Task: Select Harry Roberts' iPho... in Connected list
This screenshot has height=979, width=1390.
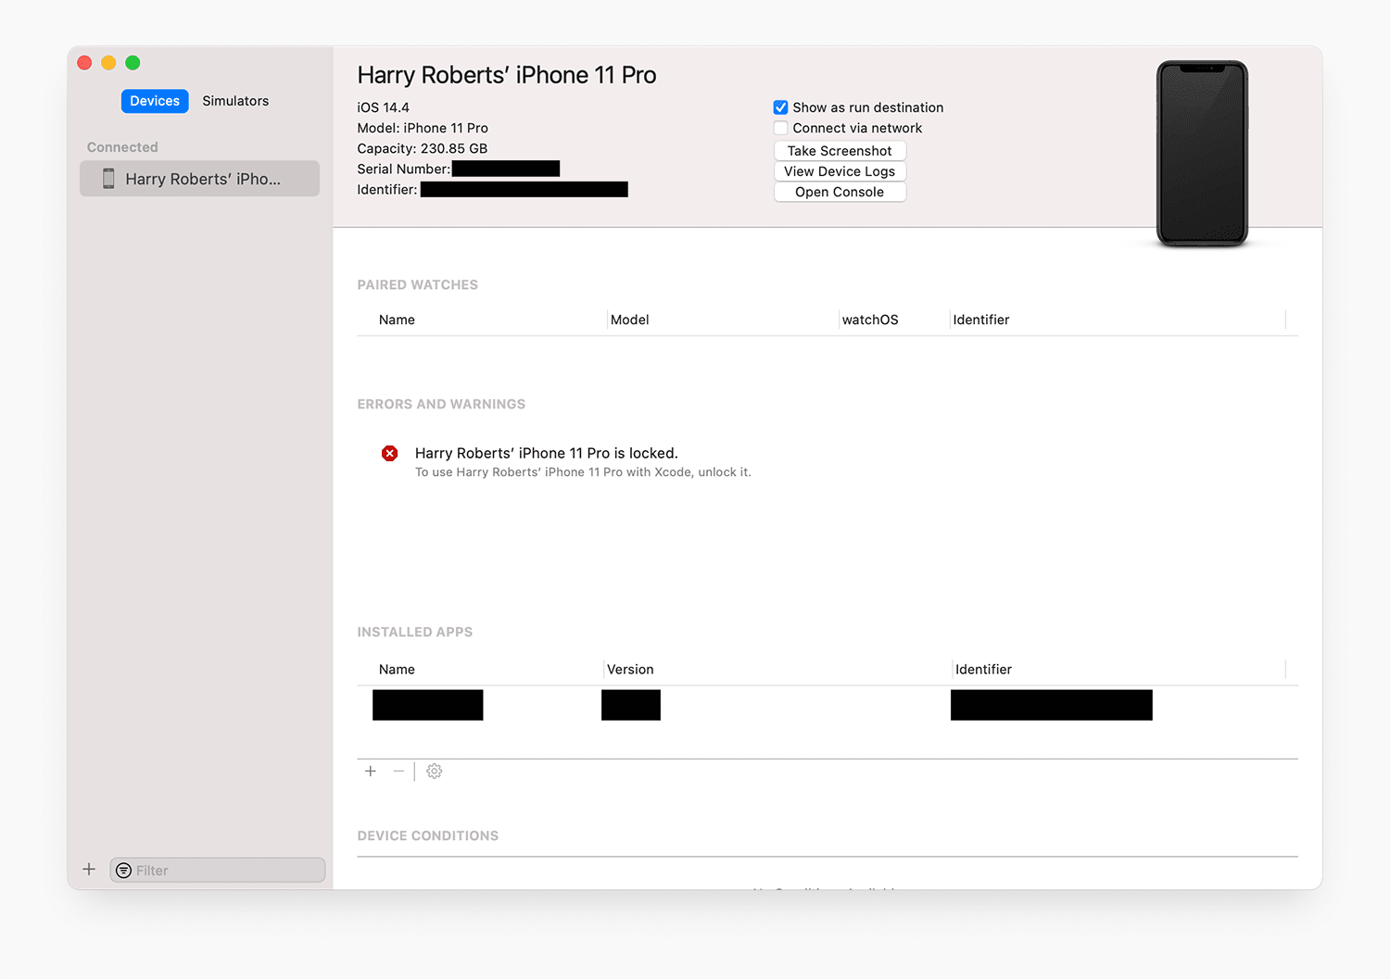Action: (x=199, y=179)
